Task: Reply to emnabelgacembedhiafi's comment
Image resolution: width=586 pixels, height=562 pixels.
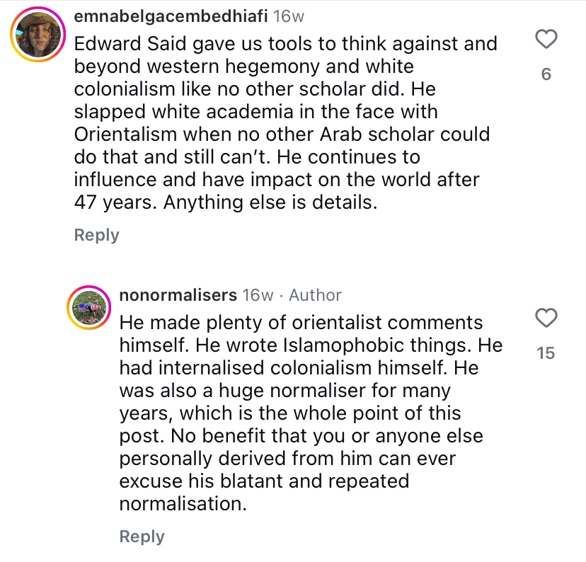Action: (96, 235)
